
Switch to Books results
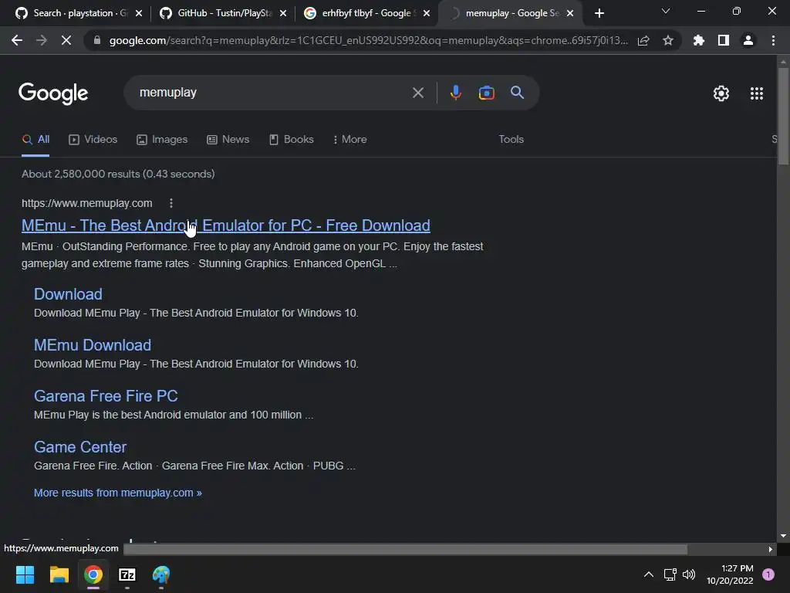pyautogui.click(x=292, y=139)
